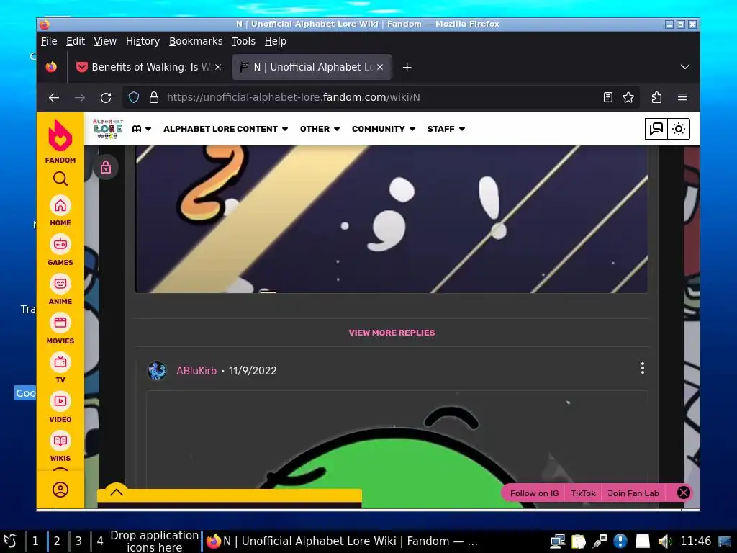The image size is (737, 553).
Task: Bookmark this page with the star
Action: pyautogui.click(x=628, y=97)
